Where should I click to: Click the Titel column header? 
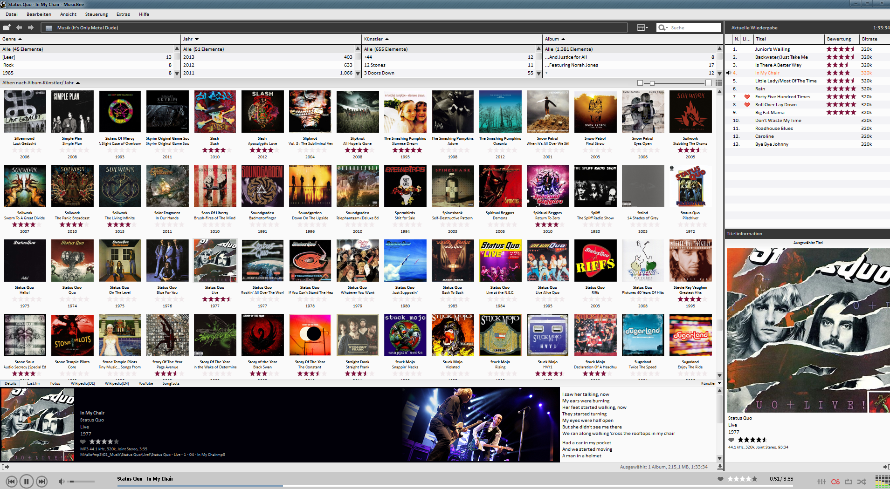[789, 39]
